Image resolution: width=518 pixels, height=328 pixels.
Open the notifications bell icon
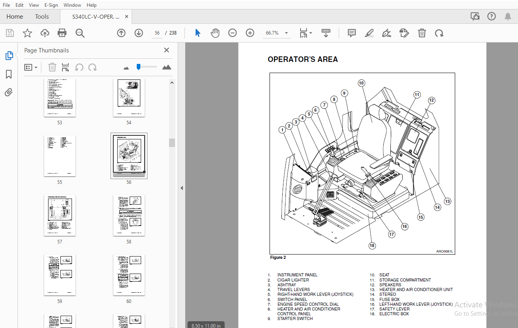pyautogui.click(x=508, y=16)
